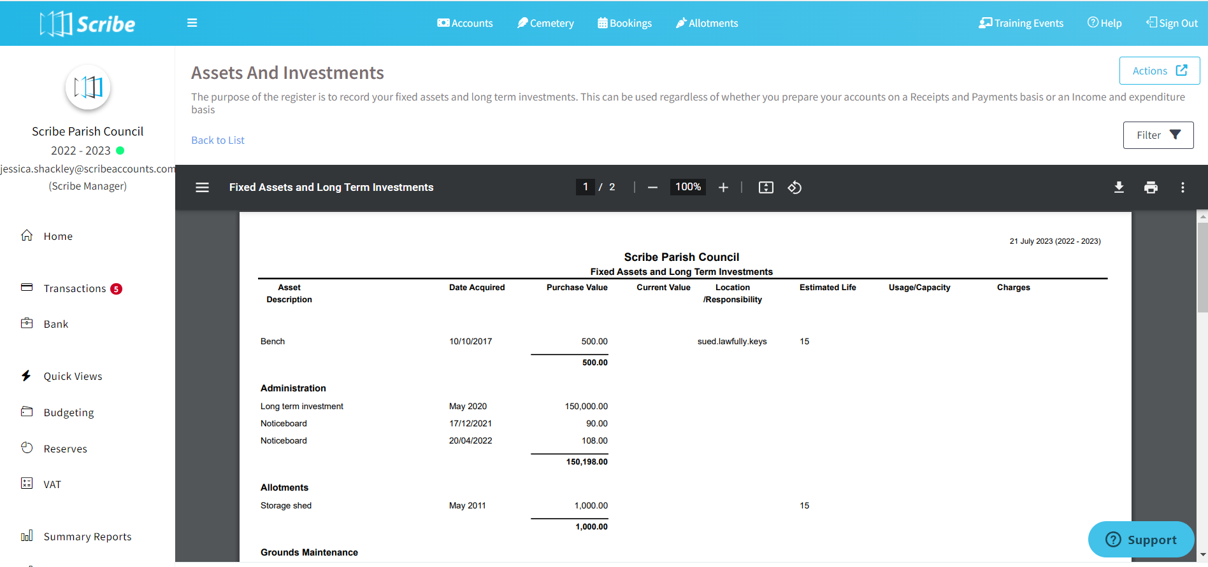Open the Cemetery menu
The width and height of the screenshot is (1208, 567).
point(545,23)
